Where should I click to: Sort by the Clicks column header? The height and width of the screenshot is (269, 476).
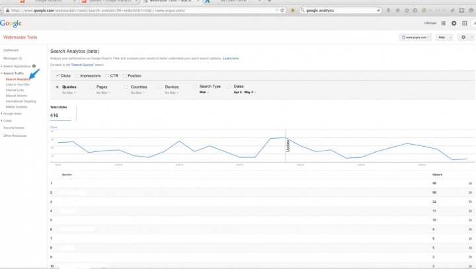coord(437,174)
